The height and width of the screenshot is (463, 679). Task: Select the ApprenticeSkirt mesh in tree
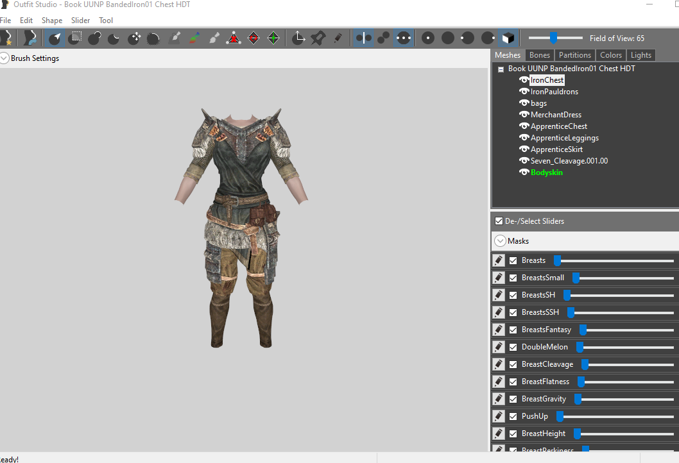pos(556,149)
